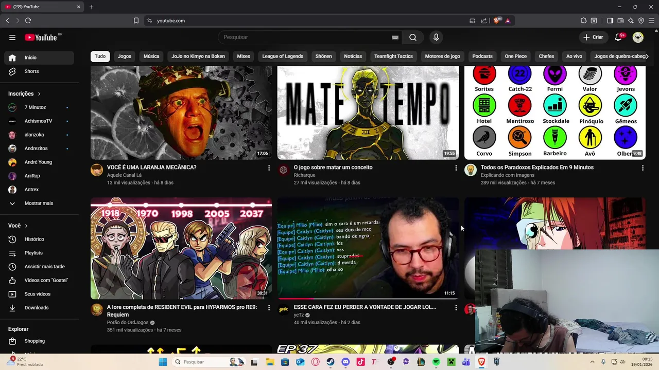
Task: Open Discord from the taskbar
Action: click(345, 362)
